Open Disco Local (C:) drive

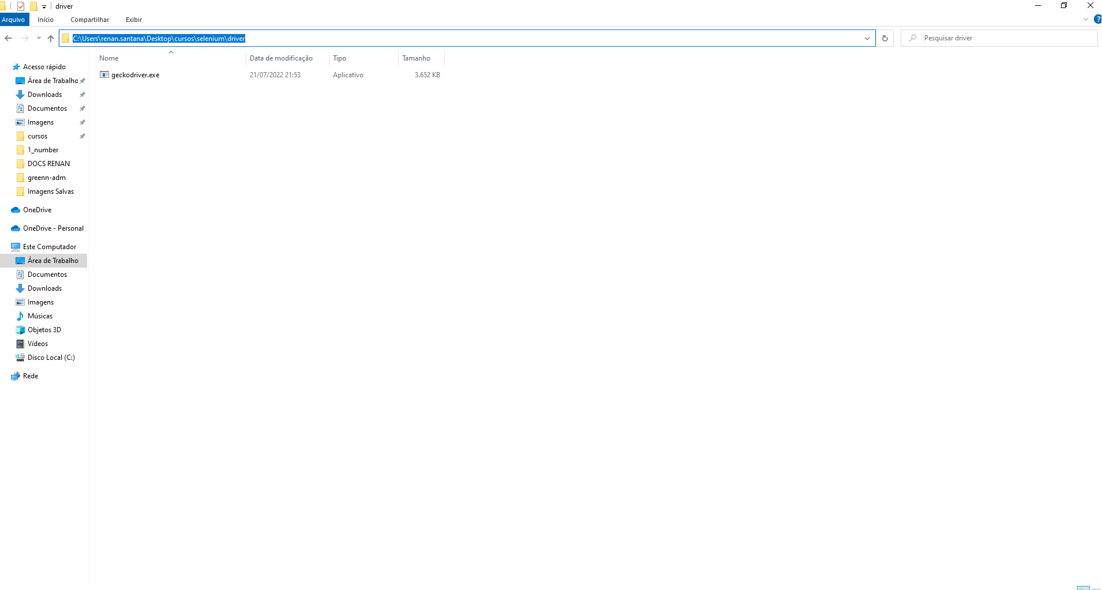pos(51,358)
